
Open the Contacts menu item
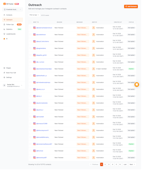(13, 15)
